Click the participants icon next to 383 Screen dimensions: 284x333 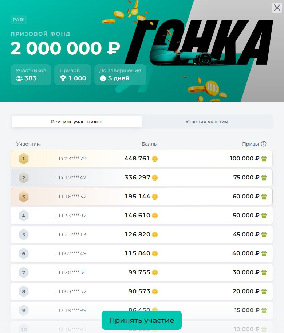[x=19, y=78]
